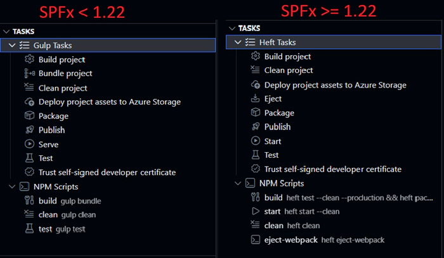Run Eject task in Heft Tasks
The height and width of the screenshot is (258, 444).
[273, 99]
